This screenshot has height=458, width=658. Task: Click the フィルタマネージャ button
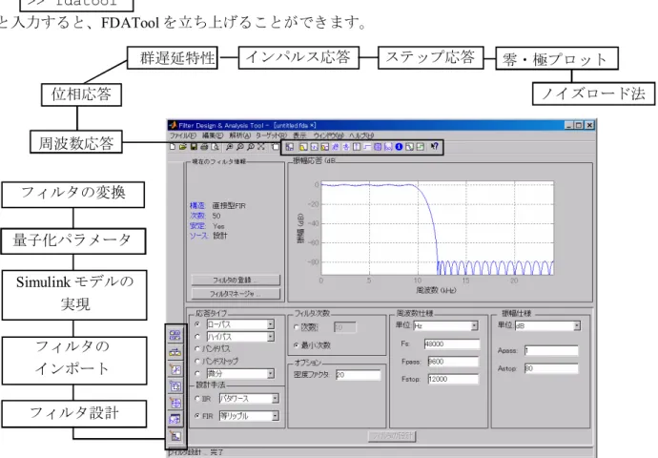(236, 294)
